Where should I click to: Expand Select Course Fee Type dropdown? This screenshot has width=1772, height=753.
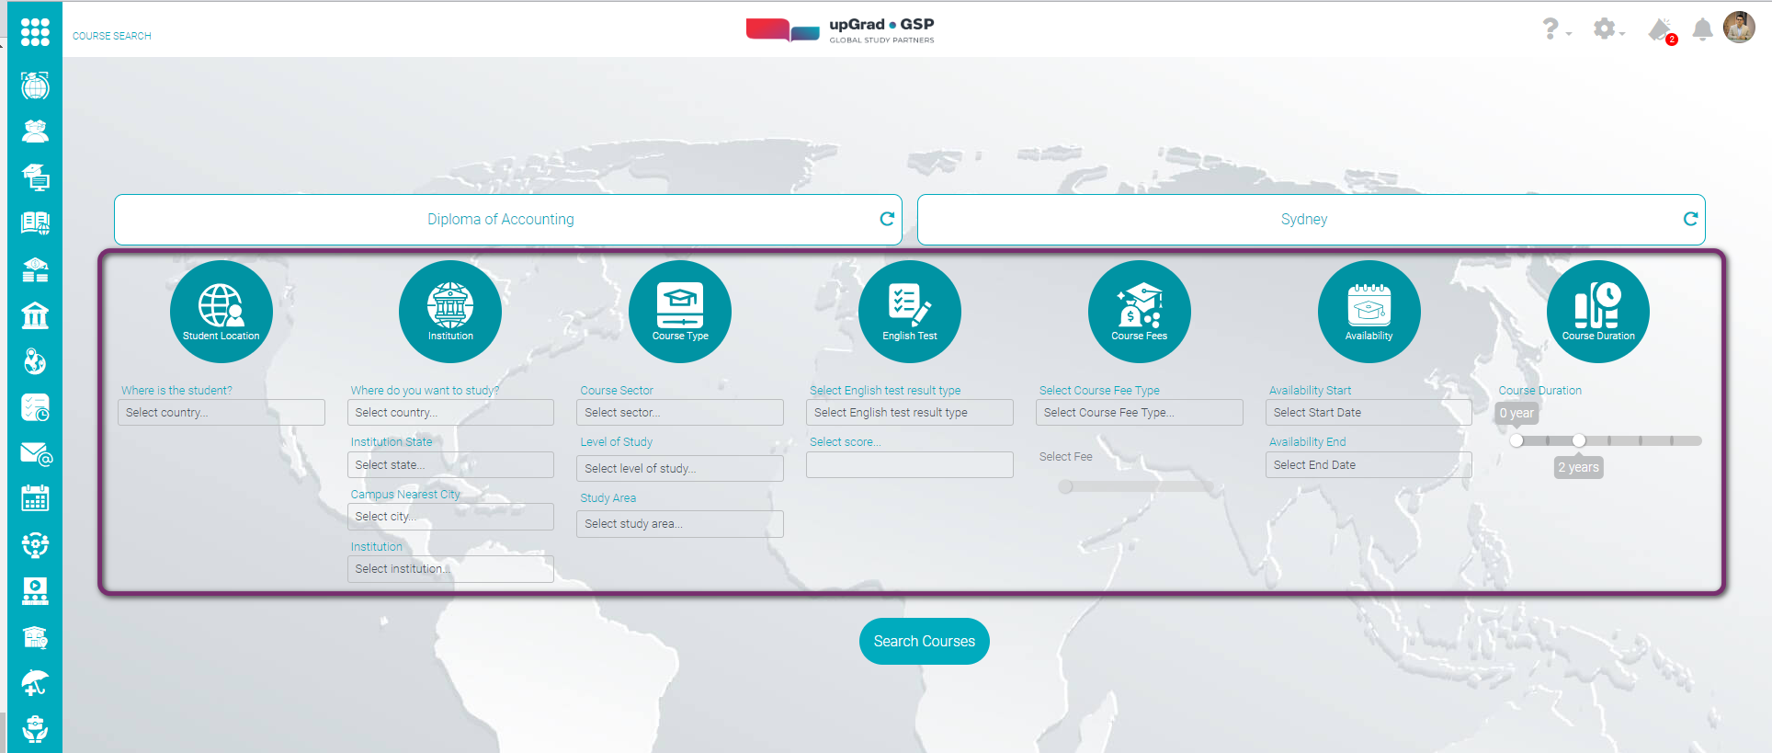coord(1139,413)
